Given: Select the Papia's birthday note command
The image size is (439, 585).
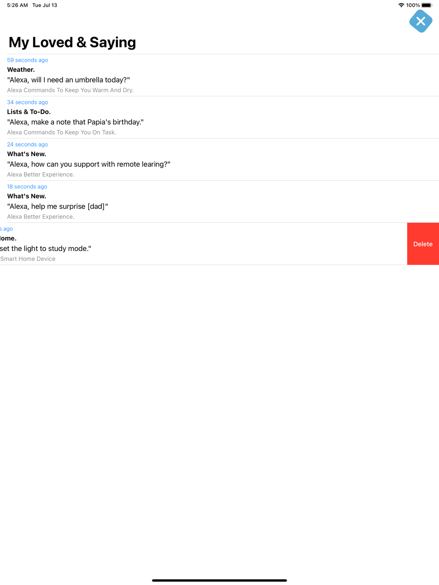Looking at the screenshot, I should coord(76,122).
